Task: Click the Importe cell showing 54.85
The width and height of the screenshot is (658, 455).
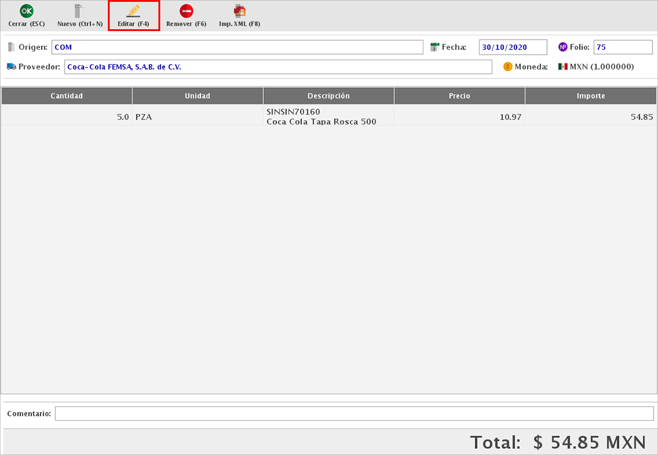Action: click(590, 116)
